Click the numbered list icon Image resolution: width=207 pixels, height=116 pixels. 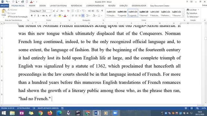(x=78, y=11)
